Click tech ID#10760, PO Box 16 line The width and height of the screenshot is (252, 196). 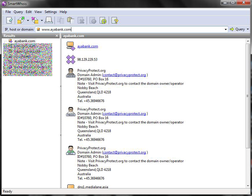click(93, 118)
